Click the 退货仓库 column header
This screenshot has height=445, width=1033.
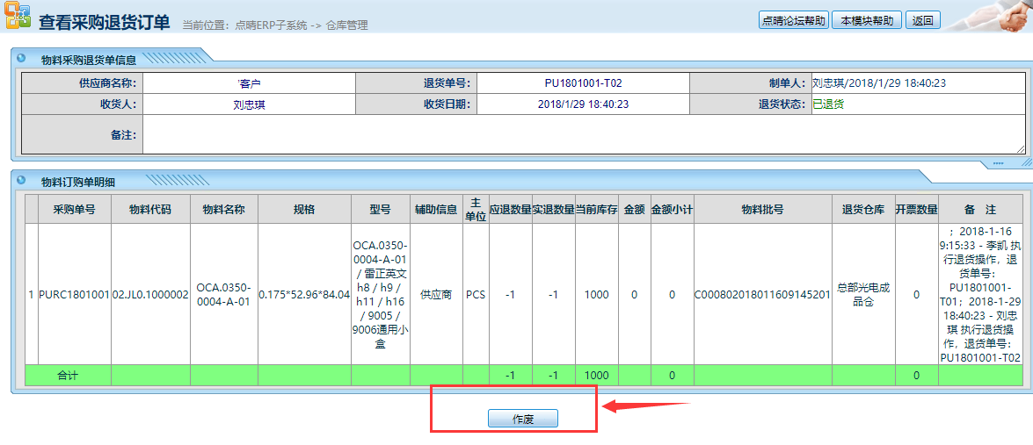point(863,210)
